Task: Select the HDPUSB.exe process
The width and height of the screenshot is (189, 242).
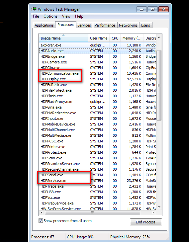Action: (98, 192)
